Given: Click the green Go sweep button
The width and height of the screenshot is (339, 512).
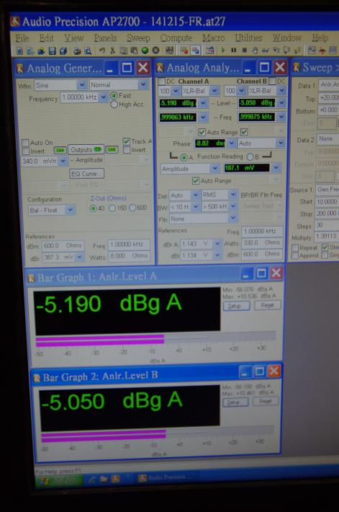Looking at the screenshot, I should pyautogui.click(x=145, y=50).
